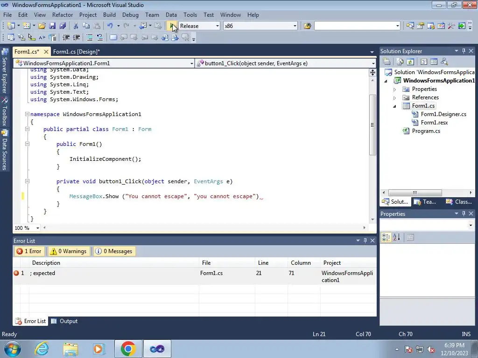Toggle a bookmark on current line

(x=113, y=37)
